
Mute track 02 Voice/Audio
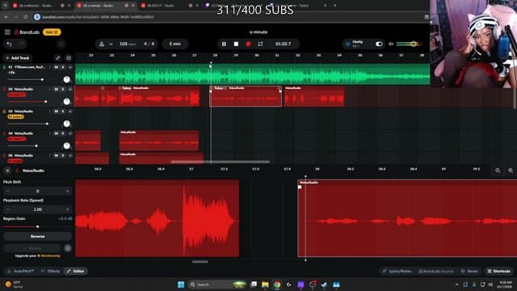[56, 89]
